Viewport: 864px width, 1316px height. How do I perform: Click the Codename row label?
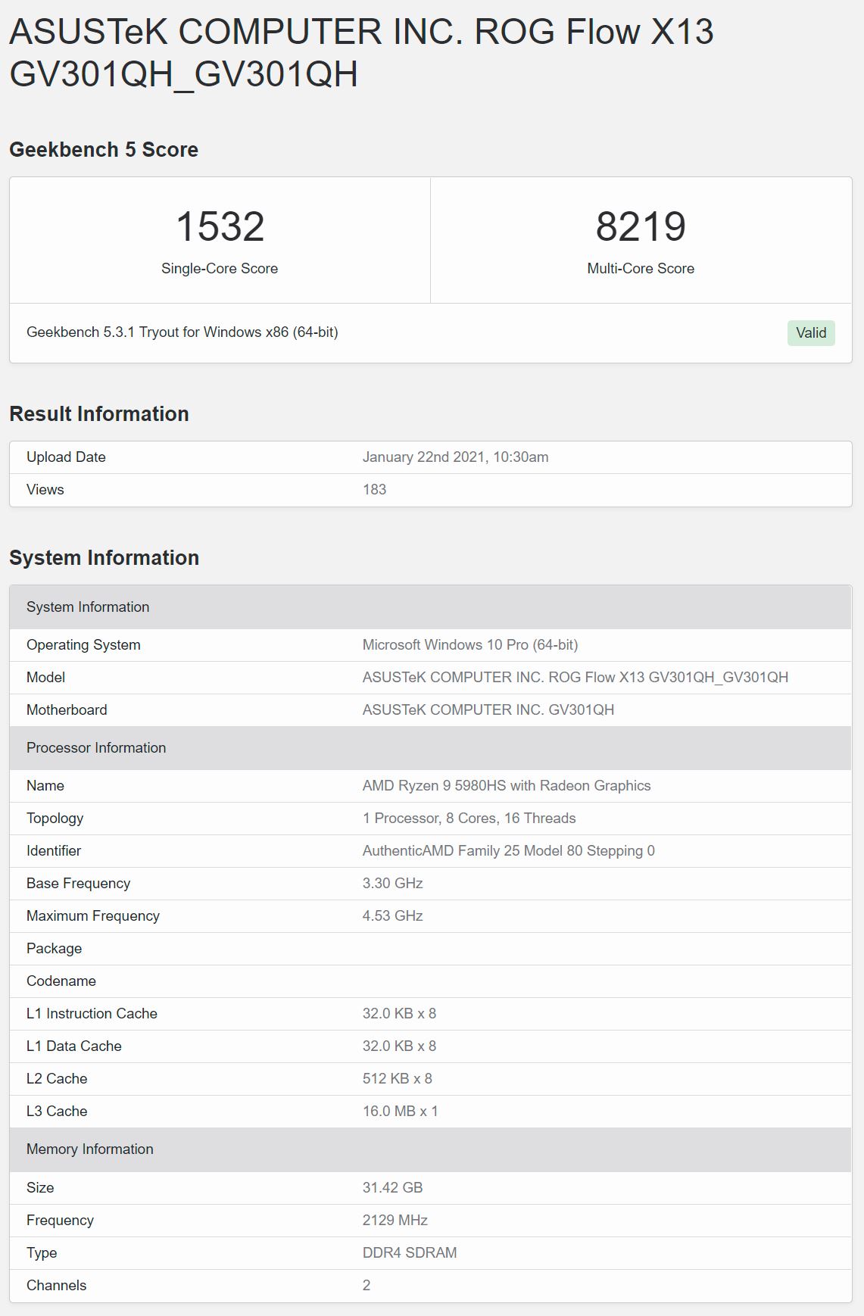[61, 981]
